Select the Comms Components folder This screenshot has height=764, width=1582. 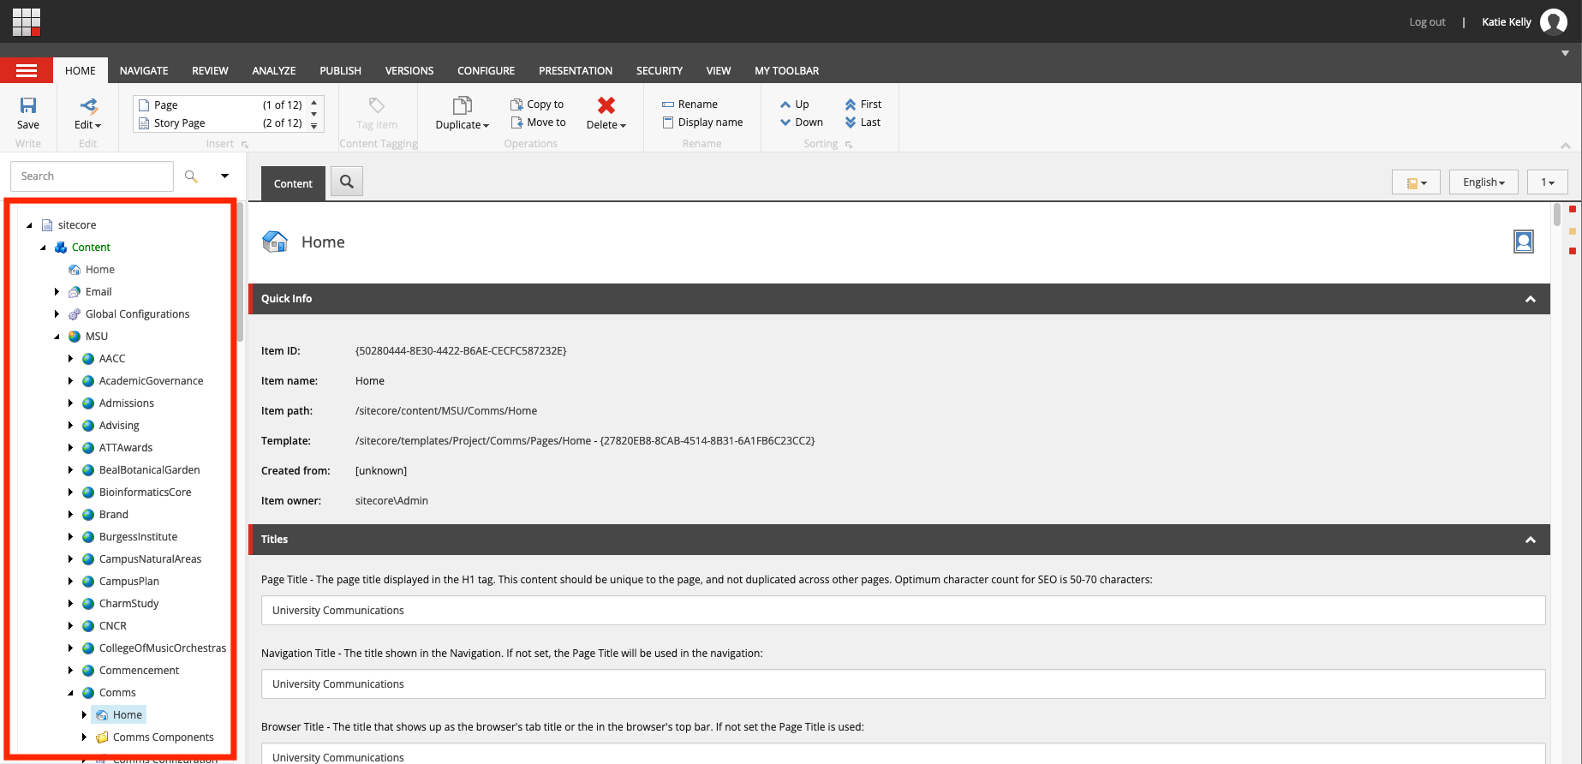(163, 737)
